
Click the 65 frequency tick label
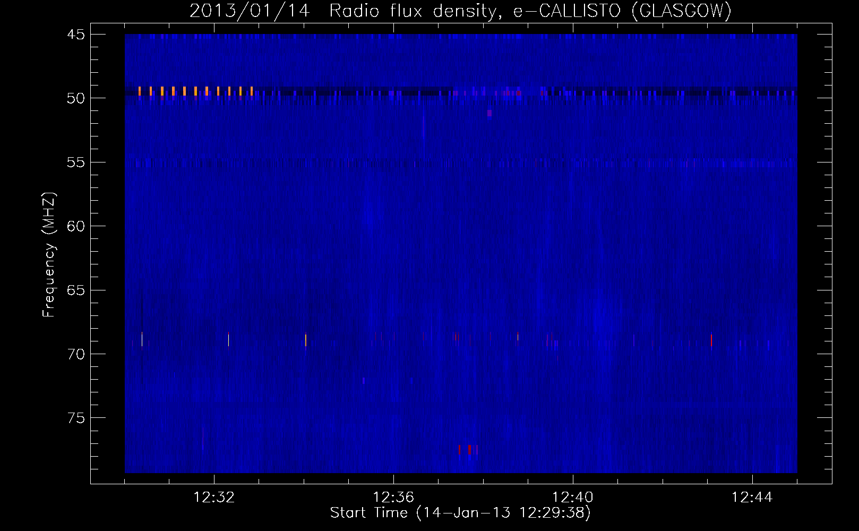coord(76,290)
